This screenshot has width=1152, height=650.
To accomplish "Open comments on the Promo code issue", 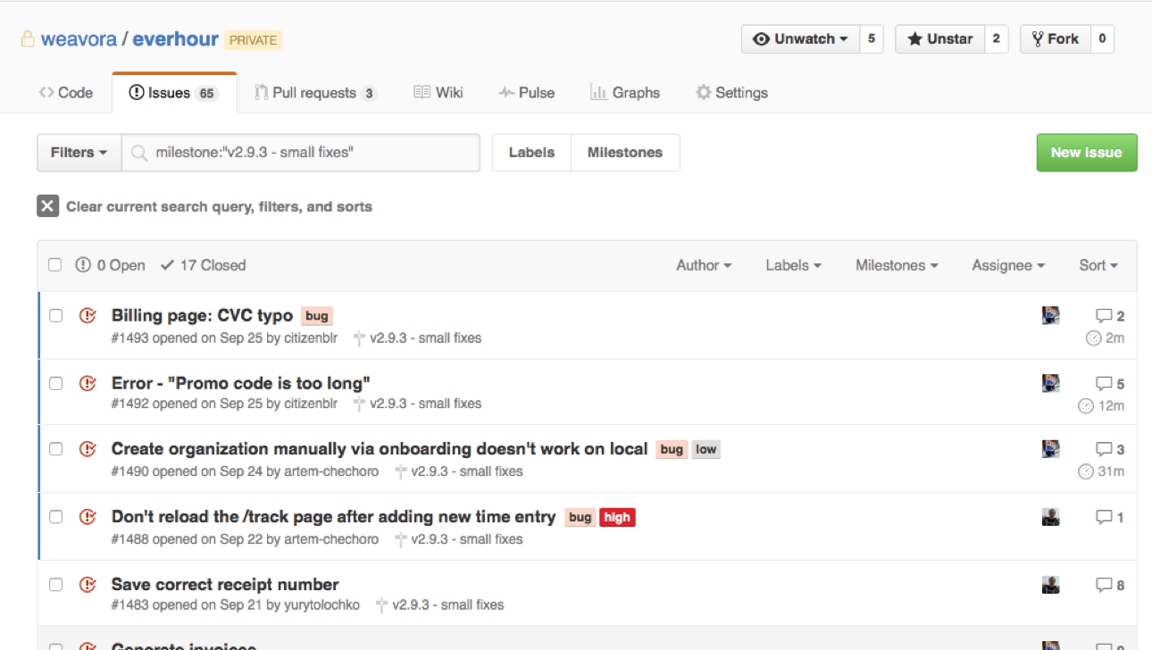I will pos(1110,384).
